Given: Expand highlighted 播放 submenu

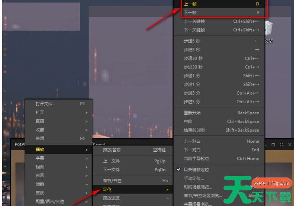Looking at the screenshot, I should pos(59,149).
